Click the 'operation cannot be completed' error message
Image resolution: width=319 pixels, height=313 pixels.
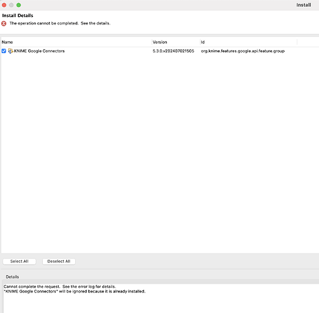pos(60,23)
